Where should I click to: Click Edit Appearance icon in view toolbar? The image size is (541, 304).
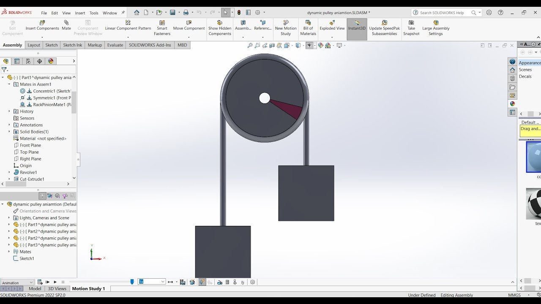pyautogui.click(x=320, y=46)
